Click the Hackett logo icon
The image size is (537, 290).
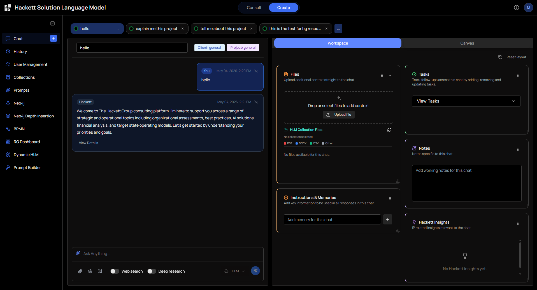click(8, 8)
